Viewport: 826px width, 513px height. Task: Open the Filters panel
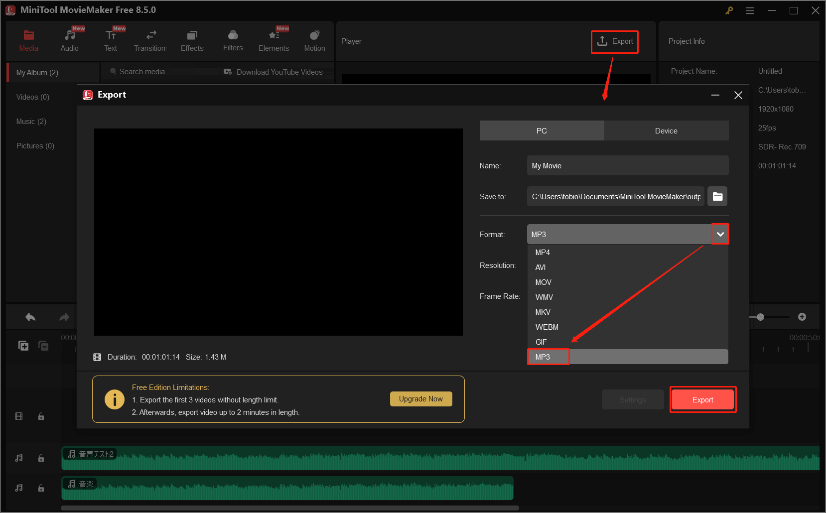pos(233,39)
